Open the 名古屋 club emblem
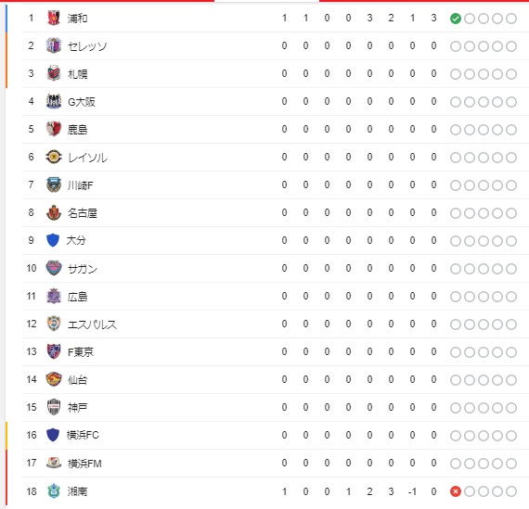 click(54, 212)
